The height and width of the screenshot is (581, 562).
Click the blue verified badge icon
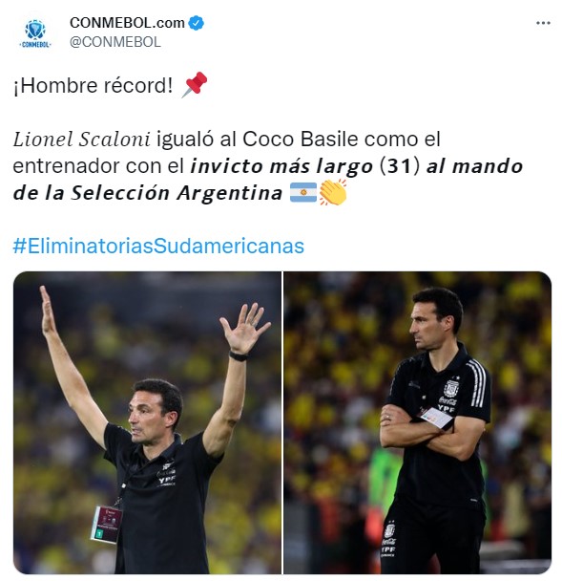[197, 23]
